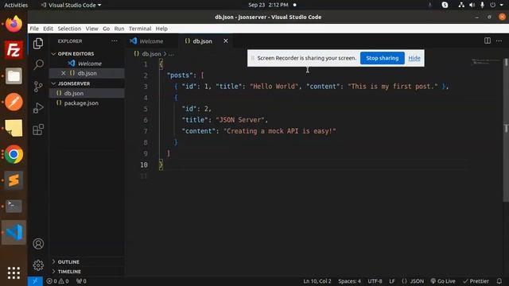
Task: Click Hide link in sharing banner
Action: [414, 58]
